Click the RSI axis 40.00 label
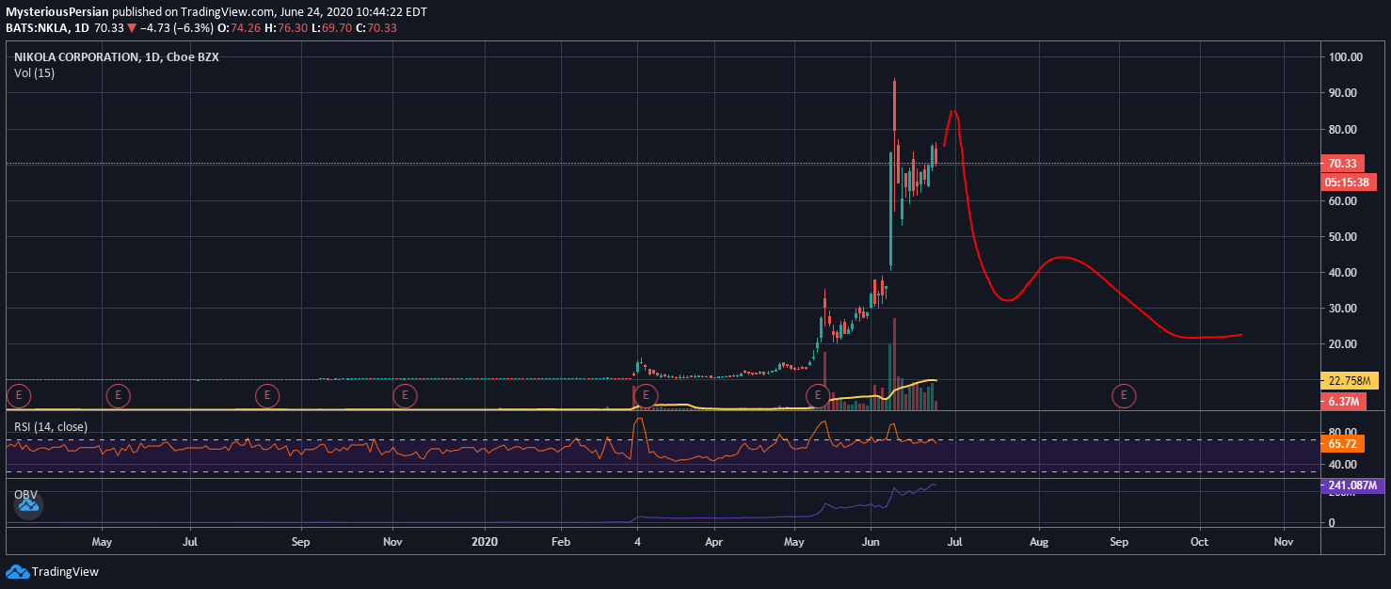Screen dimensions: 1391x589 (1343, 465)
